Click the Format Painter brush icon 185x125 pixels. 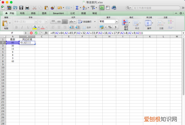[x=52, y=7]
